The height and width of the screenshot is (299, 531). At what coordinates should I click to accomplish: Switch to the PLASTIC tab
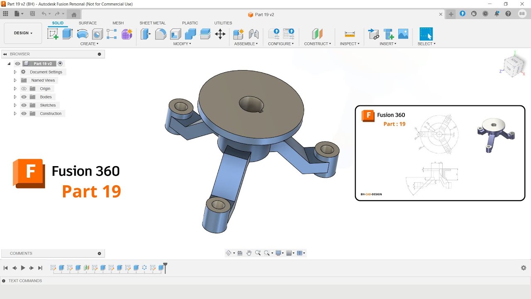[190, 23]
